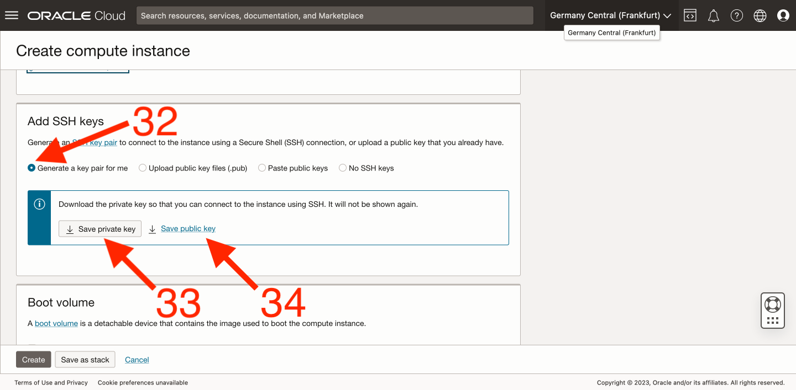
Task: Open the user profile menu
Action: (x=783, y=15)
